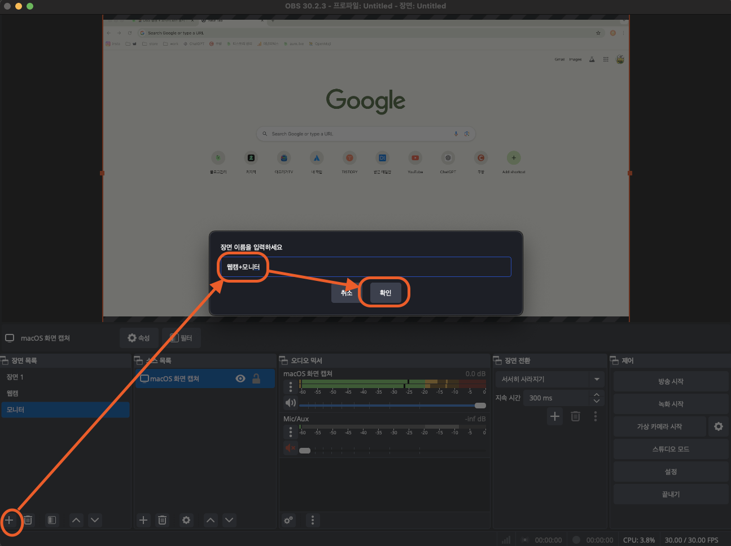
Task: Open 속성 for selected source
Action: [x=139, y=338]
